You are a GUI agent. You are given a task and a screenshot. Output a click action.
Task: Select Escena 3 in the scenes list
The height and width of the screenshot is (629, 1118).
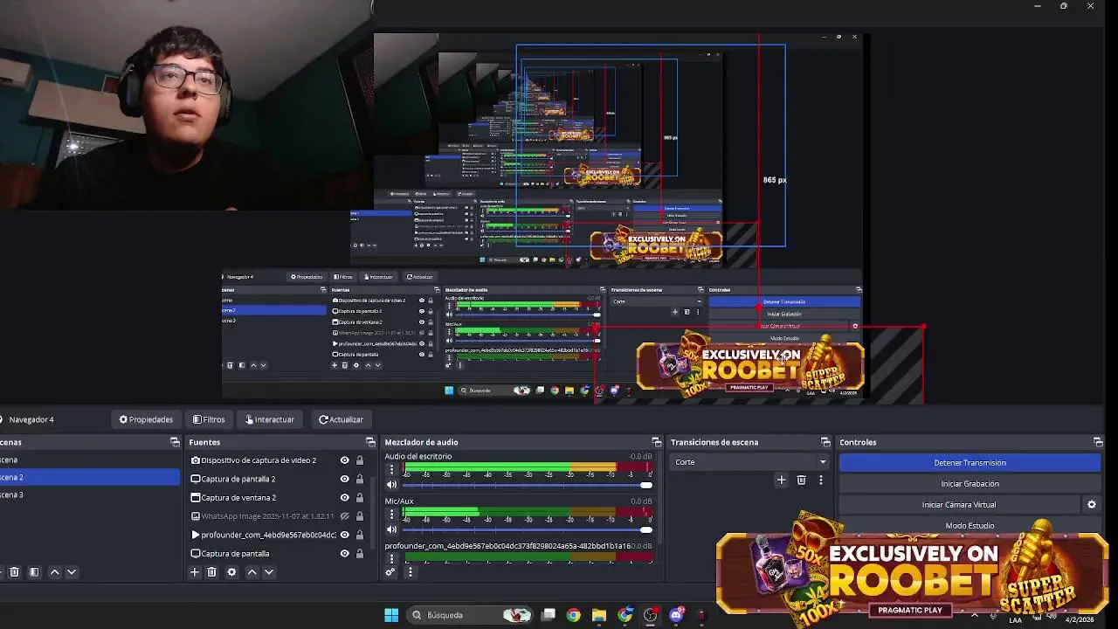[x=90, y=494]
